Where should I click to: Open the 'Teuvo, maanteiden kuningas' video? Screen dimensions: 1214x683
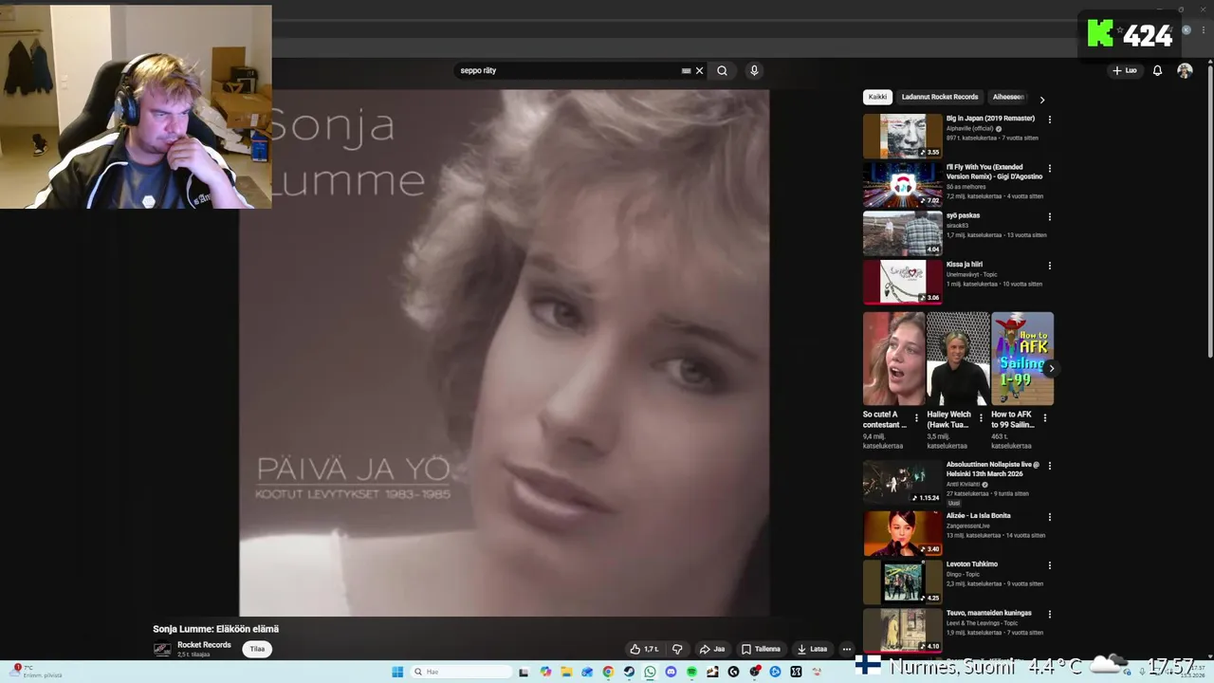pyautogui.click(x=903, y=630)
